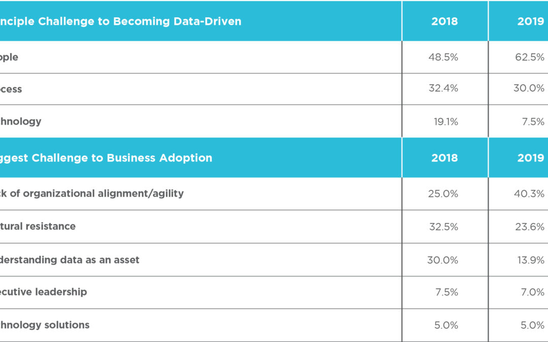Viewport: 548px width, 342px height.
Task: Select 7.5% in the Executive leadership row
Action: [x=446, y=292]
